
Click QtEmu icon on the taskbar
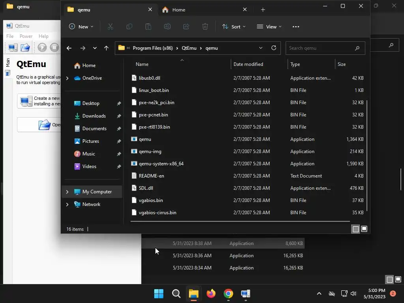tap(245, 294)
